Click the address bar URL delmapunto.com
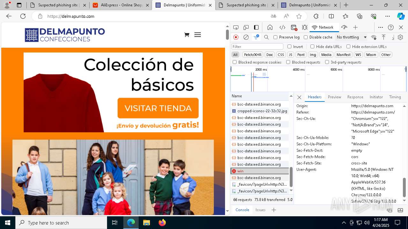 [x=71, y=16]
